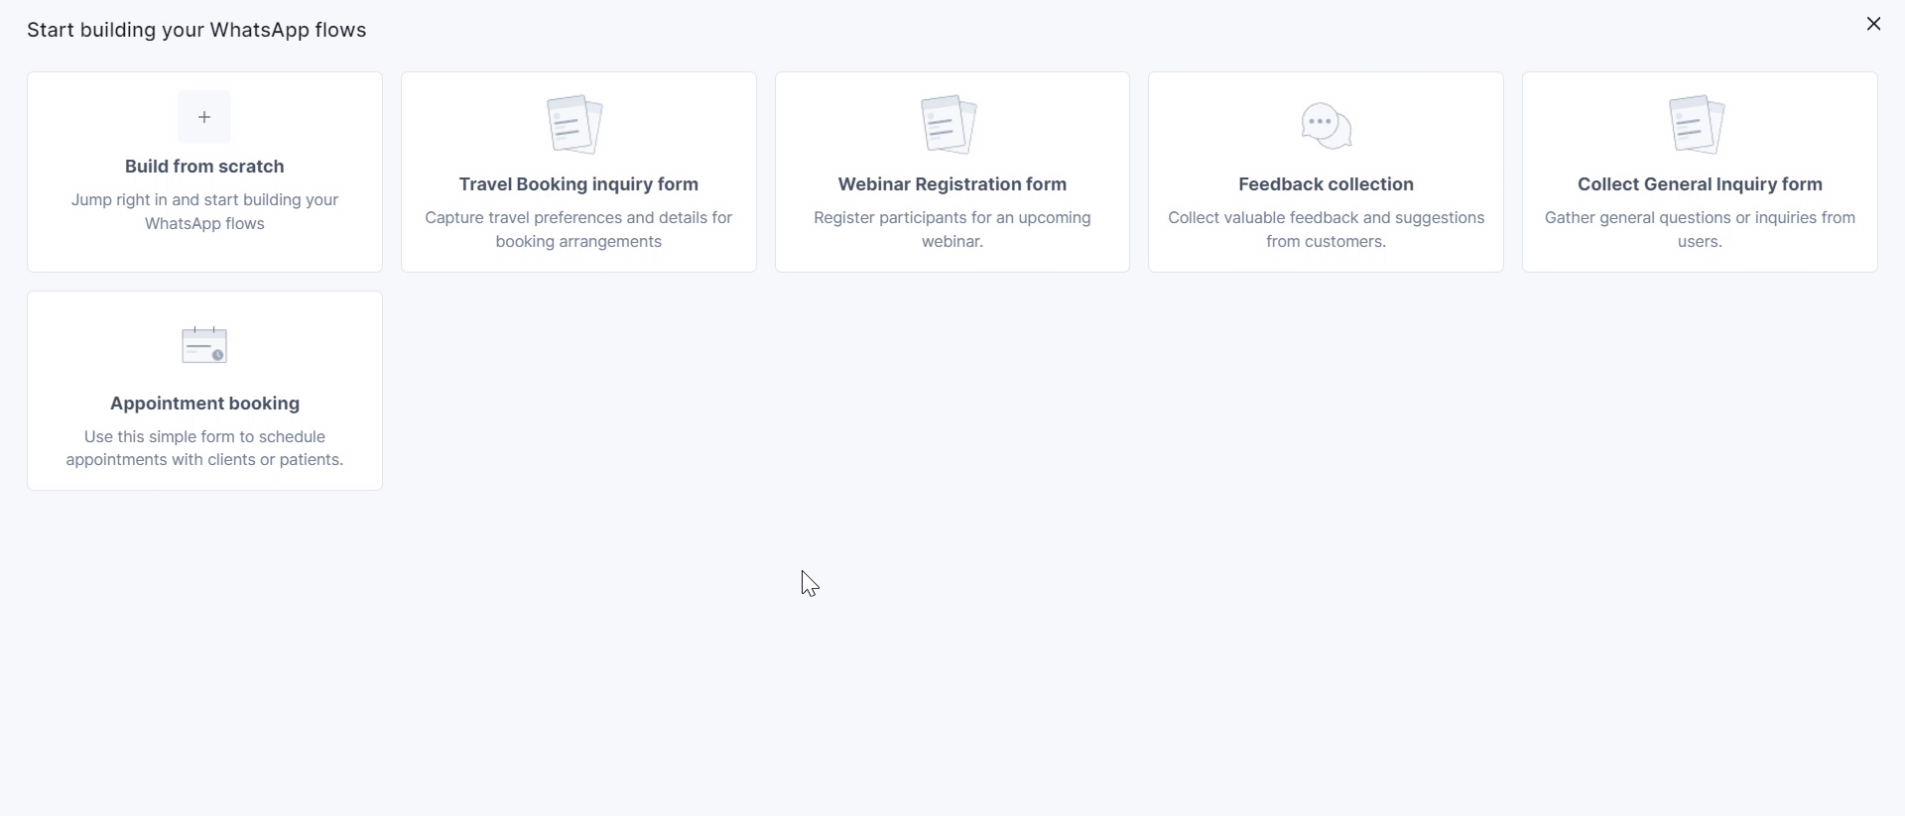Pick the Webinar Registration form heading
The image size is (1905, 816).
952,184
